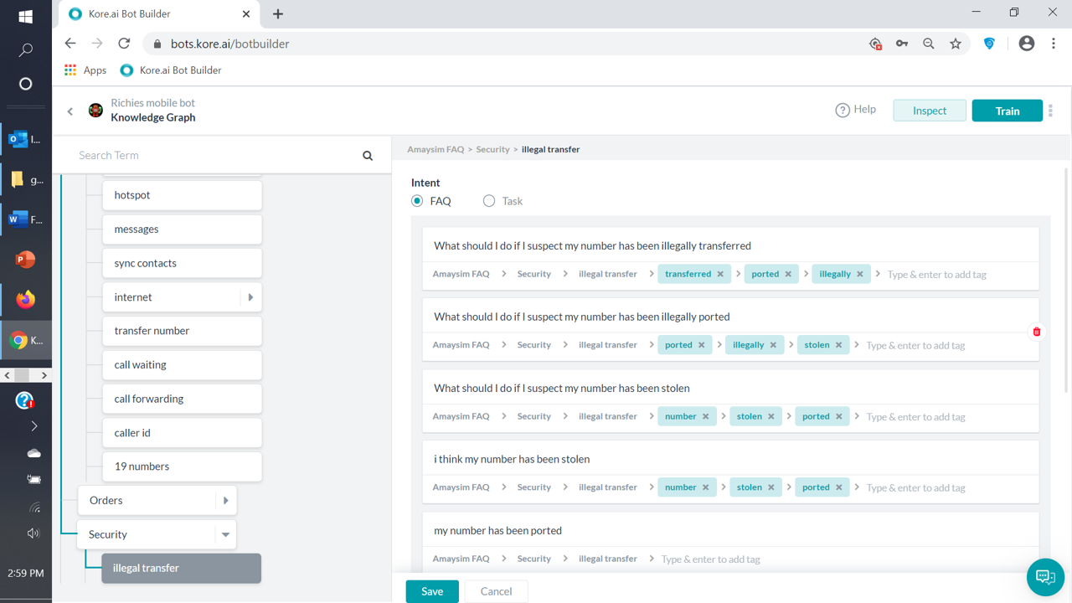Click the volume speaker icon in system tray
The image size is (1072, 603).
pyautogui.click(x=33, y=533)
